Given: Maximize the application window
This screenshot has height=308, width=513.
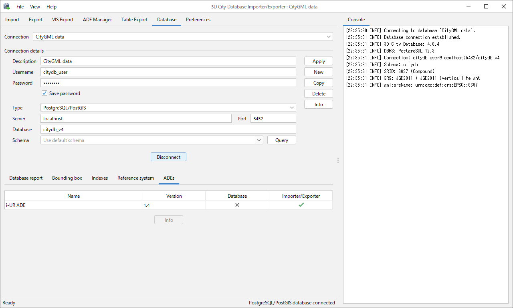Looking at the screenshot, I should 486,6.
